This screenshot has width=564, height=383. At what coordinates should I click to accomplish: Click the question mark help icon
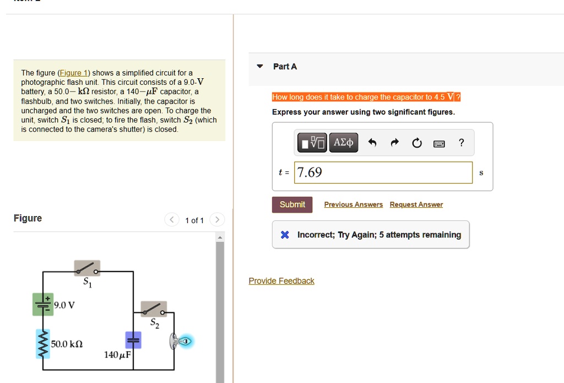(x=461, y=142)
